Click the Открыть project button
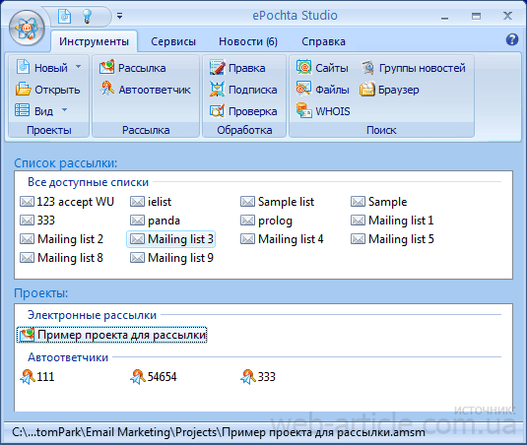Screen dimensions: 527x445 [47, 90]
